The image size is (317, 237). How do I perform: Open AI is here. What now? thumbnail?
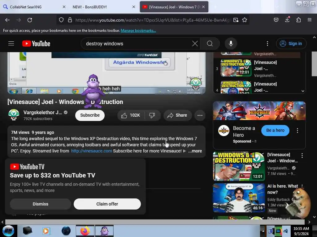(x=239, y=198)
